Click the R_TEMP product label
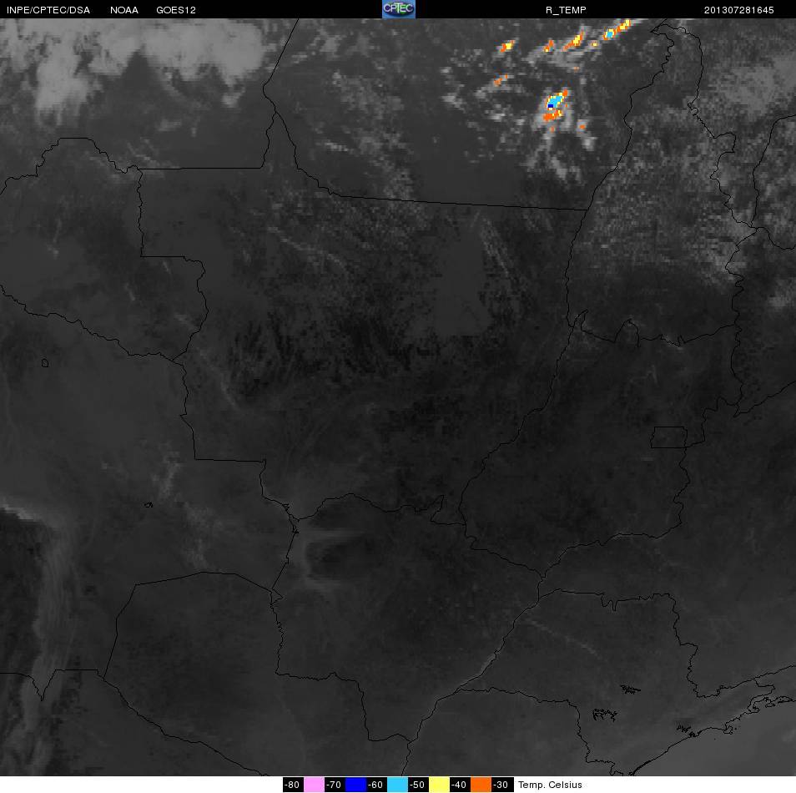This screenshot has width=796, height=793. point(566,10)
